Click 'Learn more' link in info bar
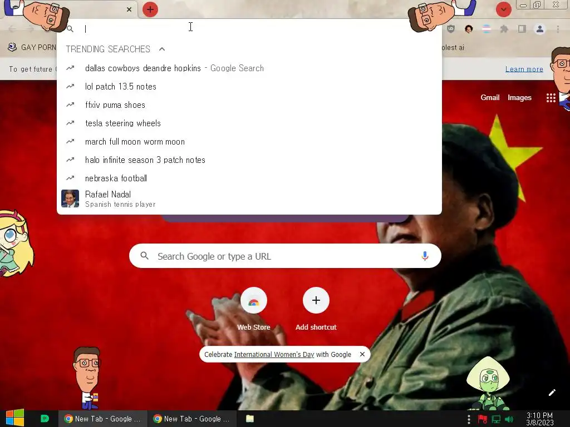570x427 pixels. point(524,69)
